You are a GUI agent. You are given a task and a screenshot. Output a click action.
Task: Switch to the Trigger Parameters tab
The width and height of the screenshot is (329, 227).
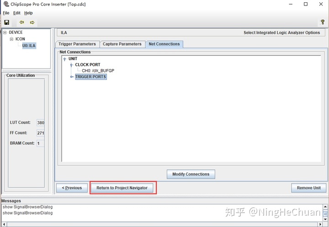(77, 44)
